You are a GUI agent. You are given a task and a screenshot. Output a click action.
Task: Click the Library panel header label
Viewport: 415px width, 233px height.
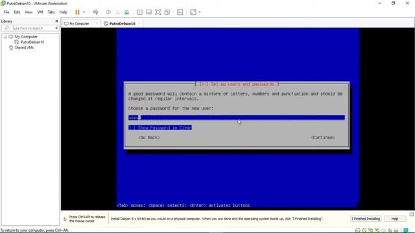pos(6,21)
